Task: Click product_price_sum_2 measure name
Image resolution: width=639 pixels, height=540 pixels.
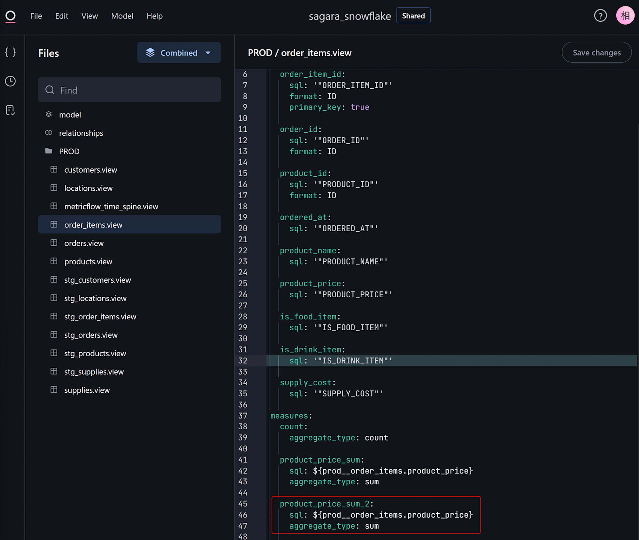Action: pos(325,504)
